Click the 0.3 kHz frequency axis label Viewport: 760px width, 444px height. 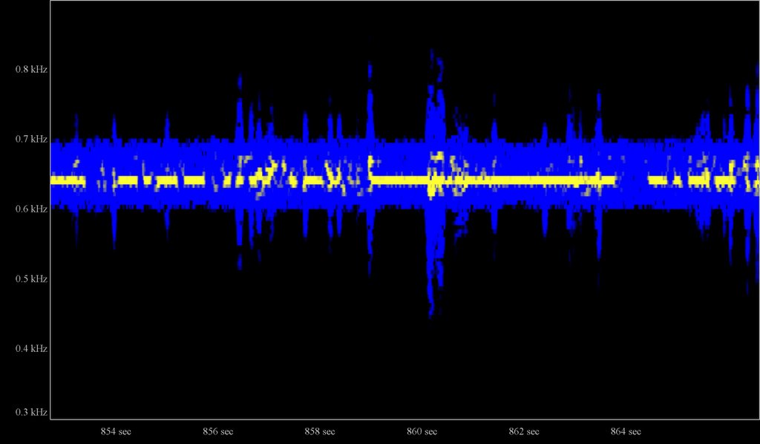(x=31, y=412)
